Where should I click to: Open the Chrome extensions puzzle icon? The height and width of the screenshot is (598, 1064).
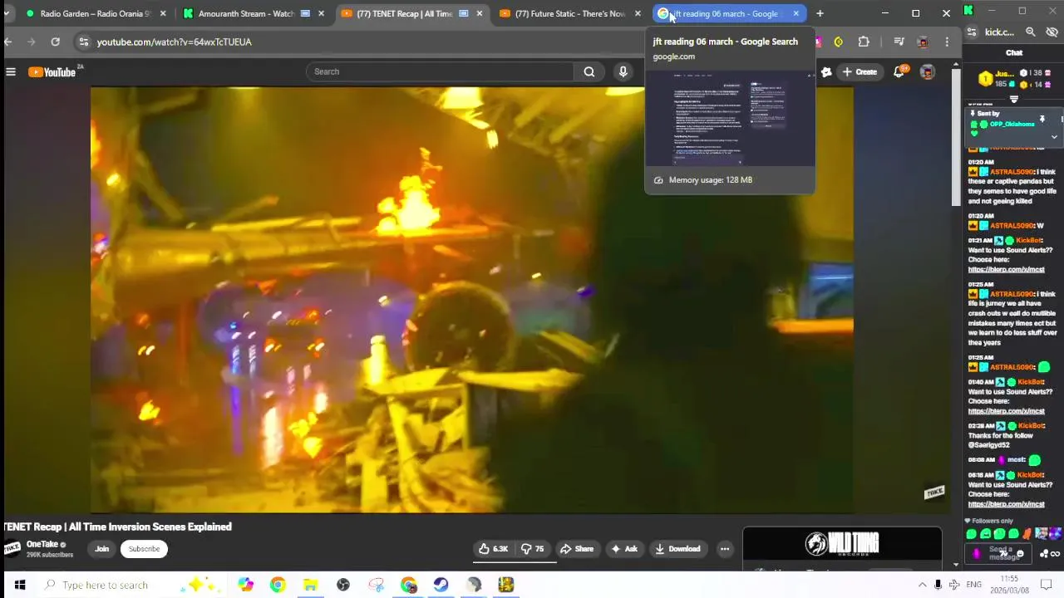864,42
